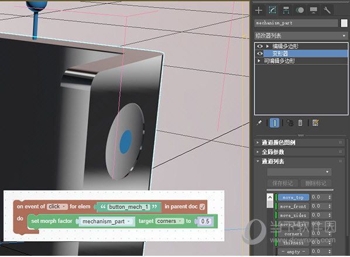
Task: Click the move_front spinner arrows
Action: (x=330, y=206)
